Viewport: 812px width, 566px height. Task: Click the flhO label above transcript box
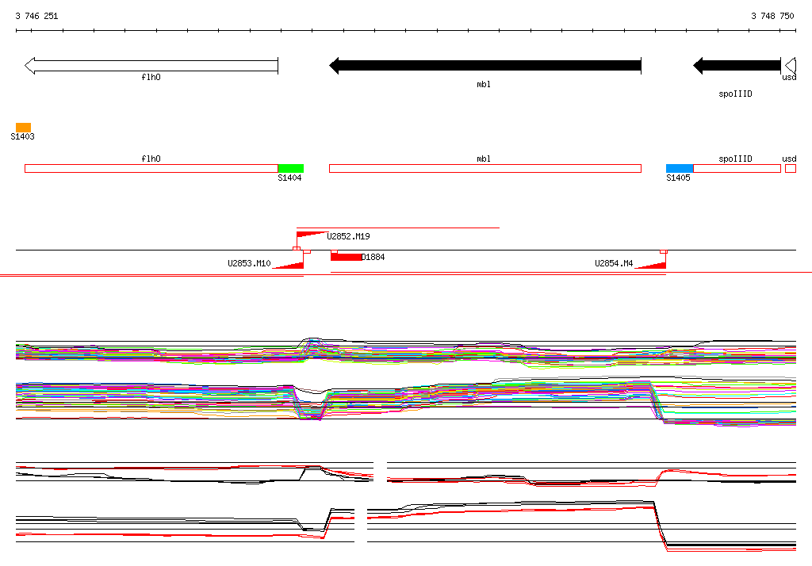pos(151,159)
